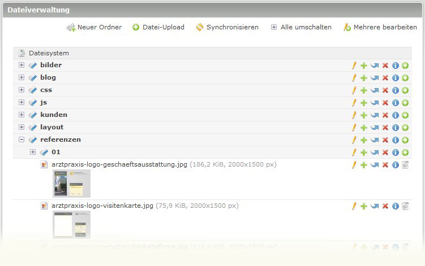Image resolution: width=425 pixels, height=266 pixels.
Task: Show info for arztpraxis-logo-geschaeftsausstattung.jpg
Action: 396,165
